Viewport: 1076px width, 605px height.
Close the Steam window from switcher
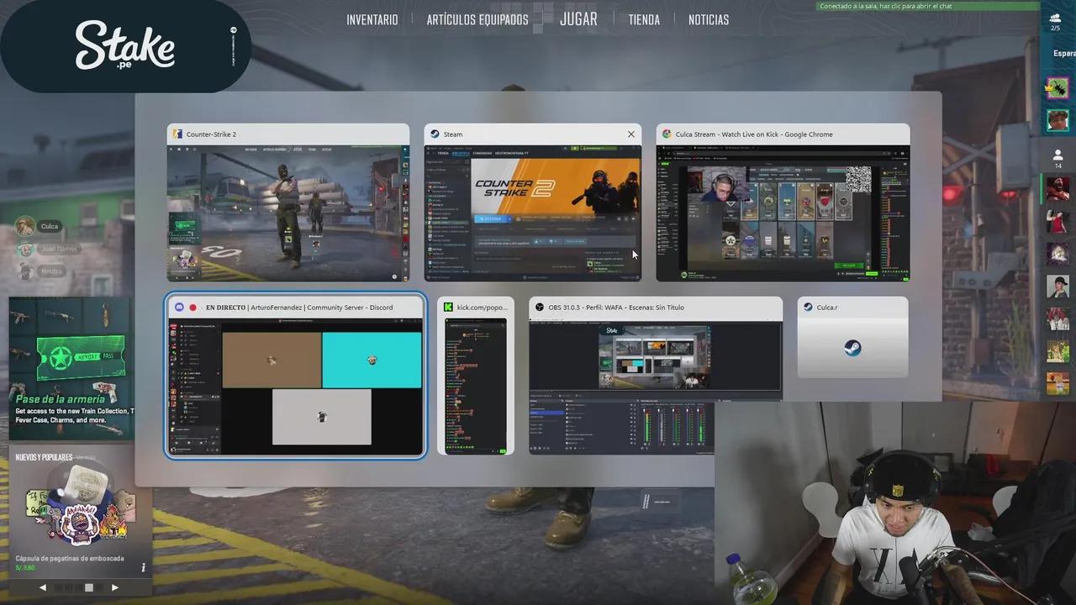pos(630,134)
